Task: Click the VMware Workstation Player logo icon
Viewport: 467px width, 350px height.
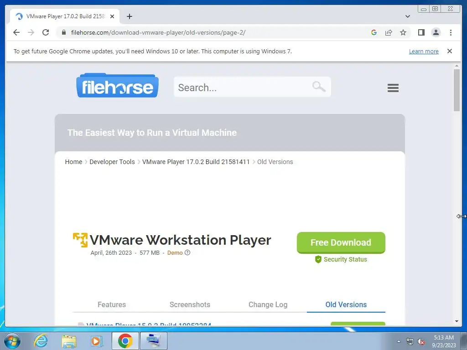Action: (x=80, y=240)
